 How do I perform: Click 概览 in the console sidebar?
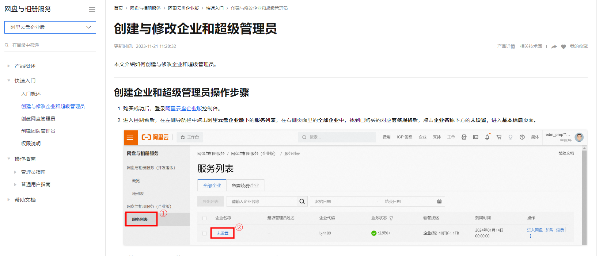[x=136, y=181]
